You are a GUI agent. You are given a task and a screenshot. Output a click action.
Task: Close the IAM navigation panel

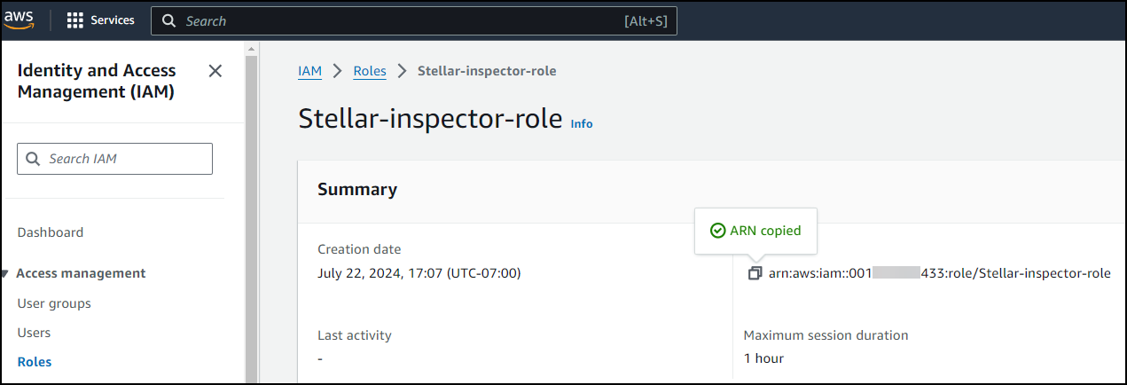215,71
